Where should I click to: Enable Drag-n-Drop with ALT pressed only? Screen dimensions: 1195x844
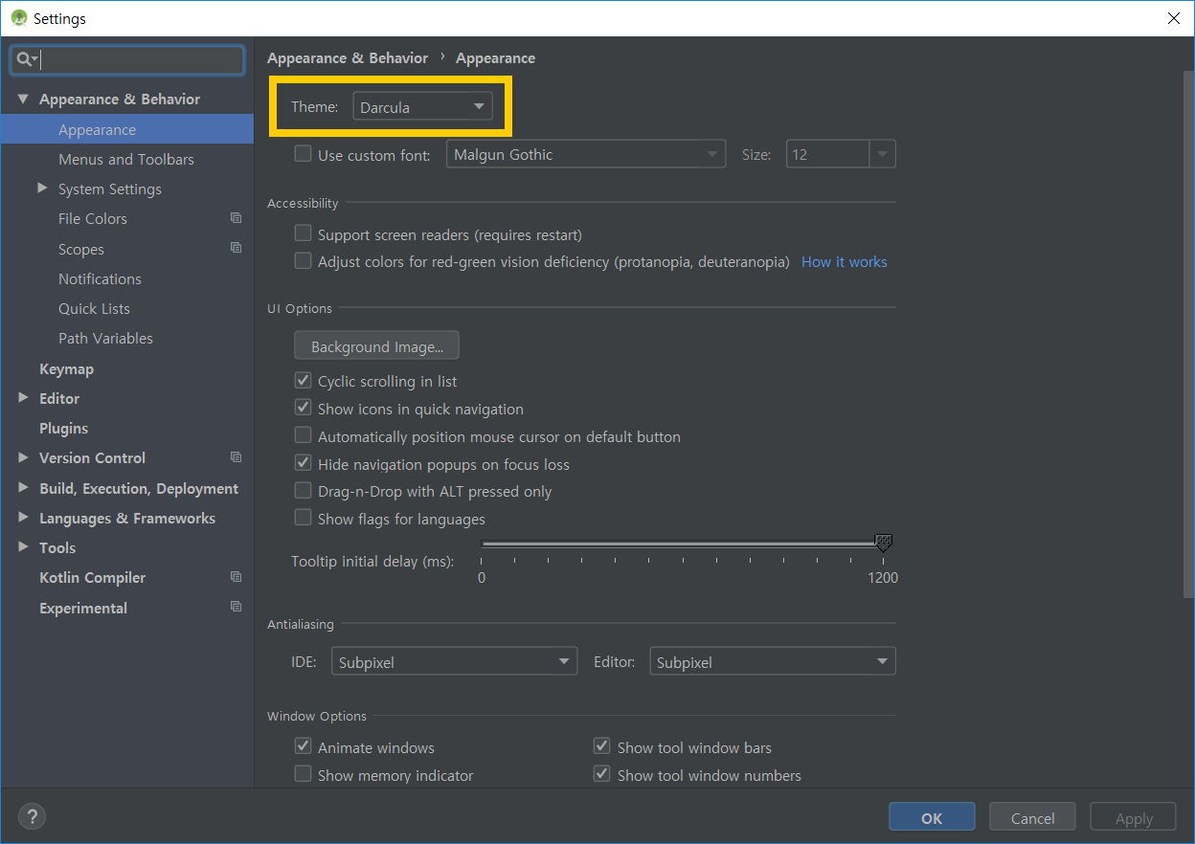(303, 490)
